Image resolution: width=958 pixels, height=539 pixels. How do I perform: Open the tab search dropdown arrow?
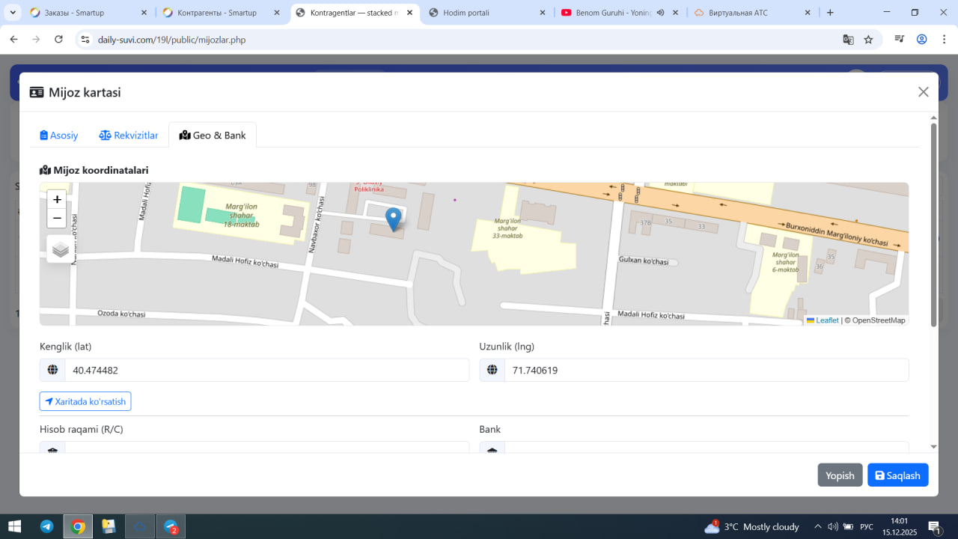(13, 13)
